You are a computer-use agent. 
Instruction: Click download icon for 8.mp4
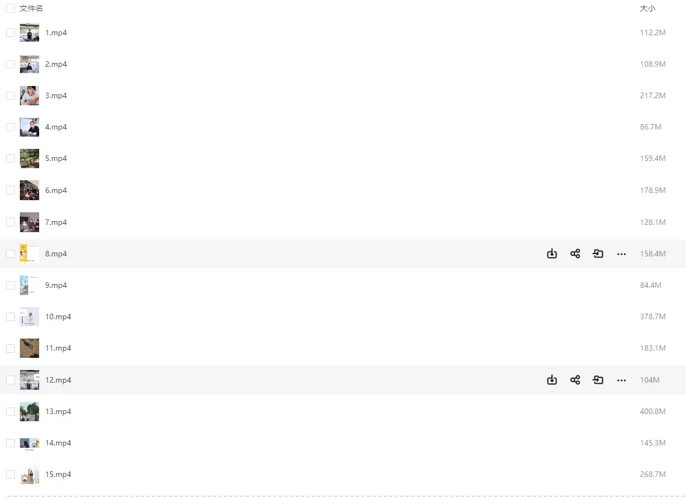click(x=552, y=254)
